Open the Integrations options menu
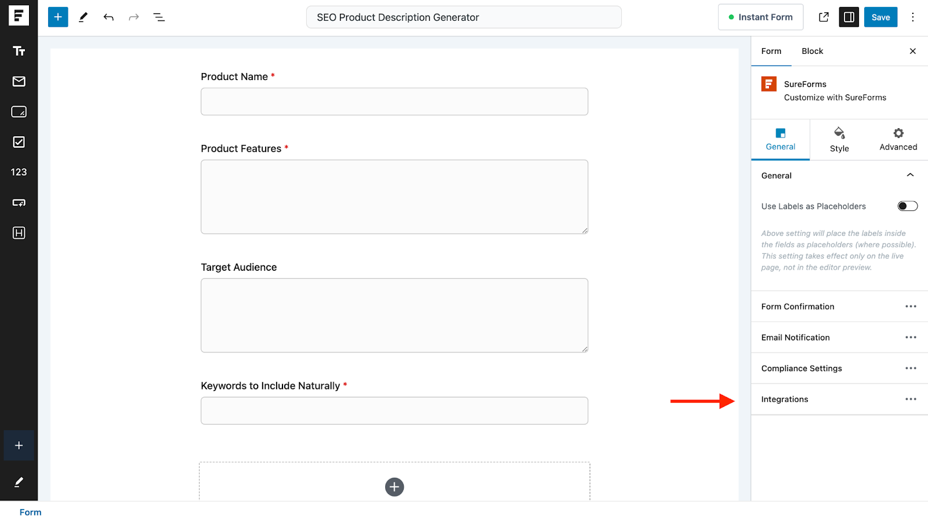928x523 pixels. point(910,399)
